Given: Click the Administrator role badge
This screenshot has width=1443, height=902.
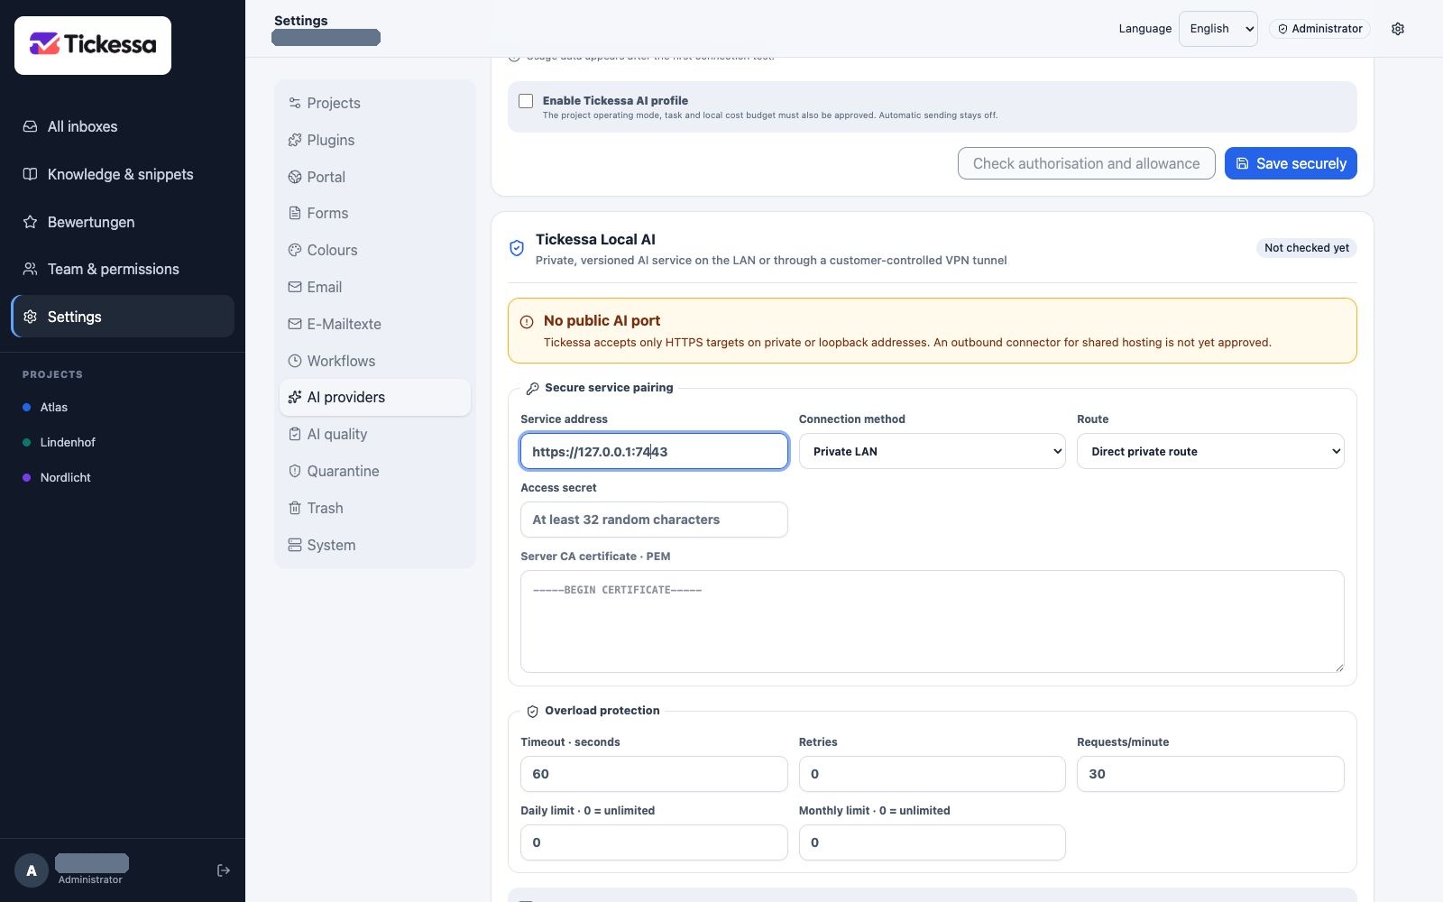Looking at the screenshot, I should 1319,29.
